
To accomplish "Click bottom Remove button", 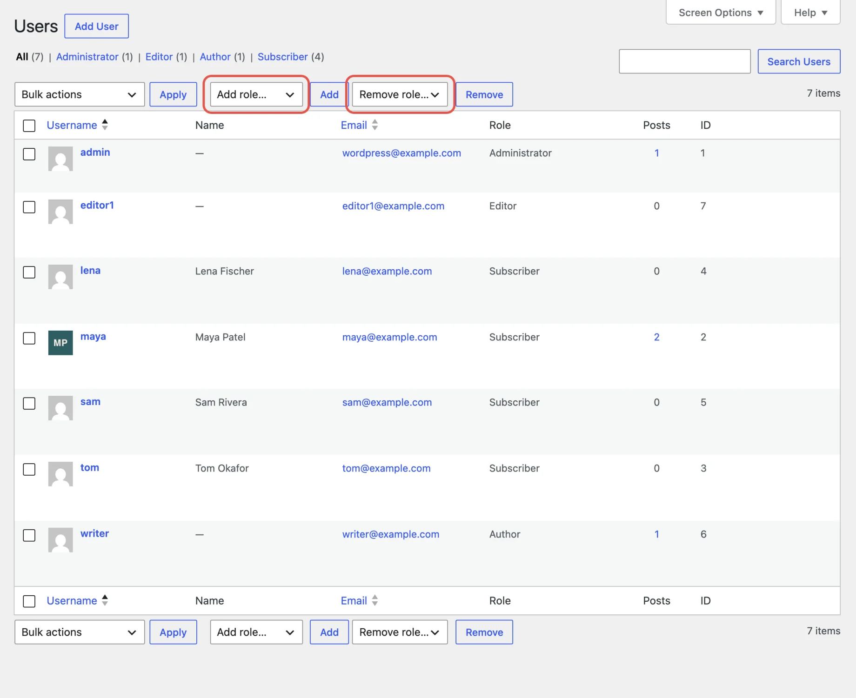I will click(x=484, y=632).
